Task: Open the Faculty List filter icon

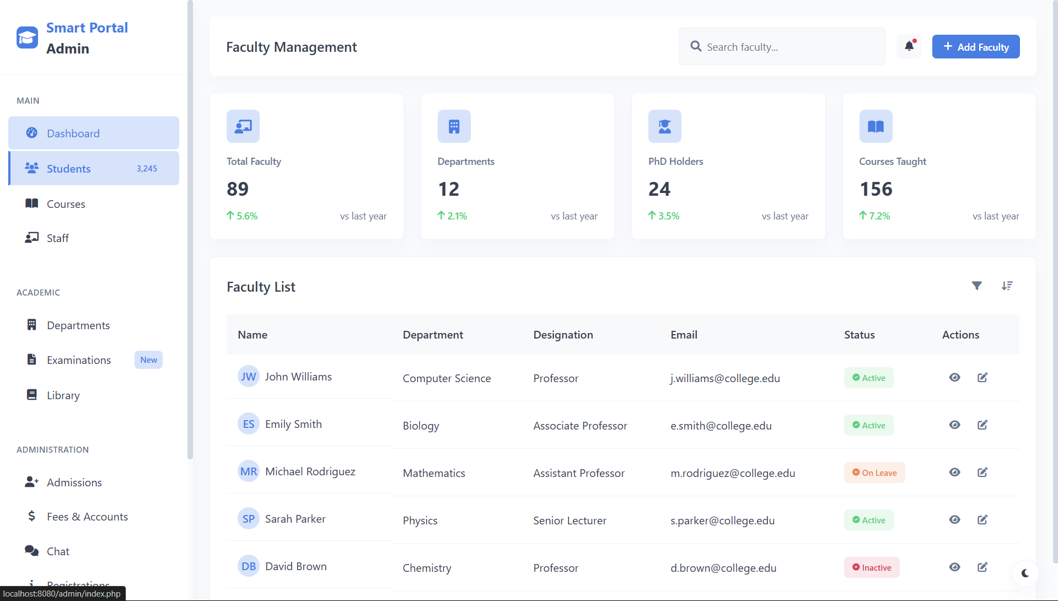Action: (976, 286)
